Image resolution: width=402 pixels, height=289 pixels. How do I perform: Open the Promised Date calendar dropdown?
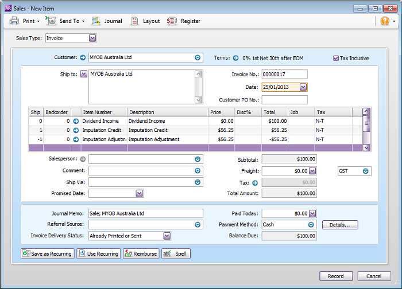(139, 193)
